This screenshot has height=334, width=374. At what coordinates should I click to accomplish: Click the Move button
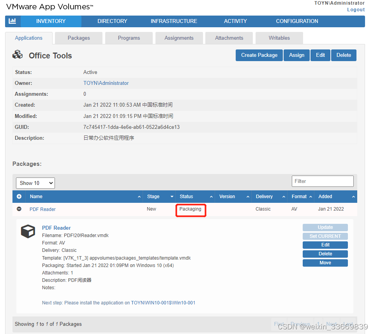coord(325,263)
